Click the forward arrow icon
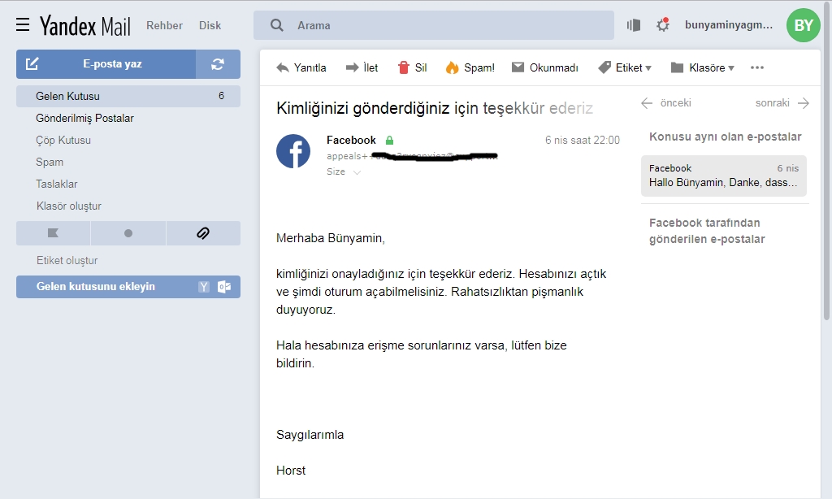 353,67
